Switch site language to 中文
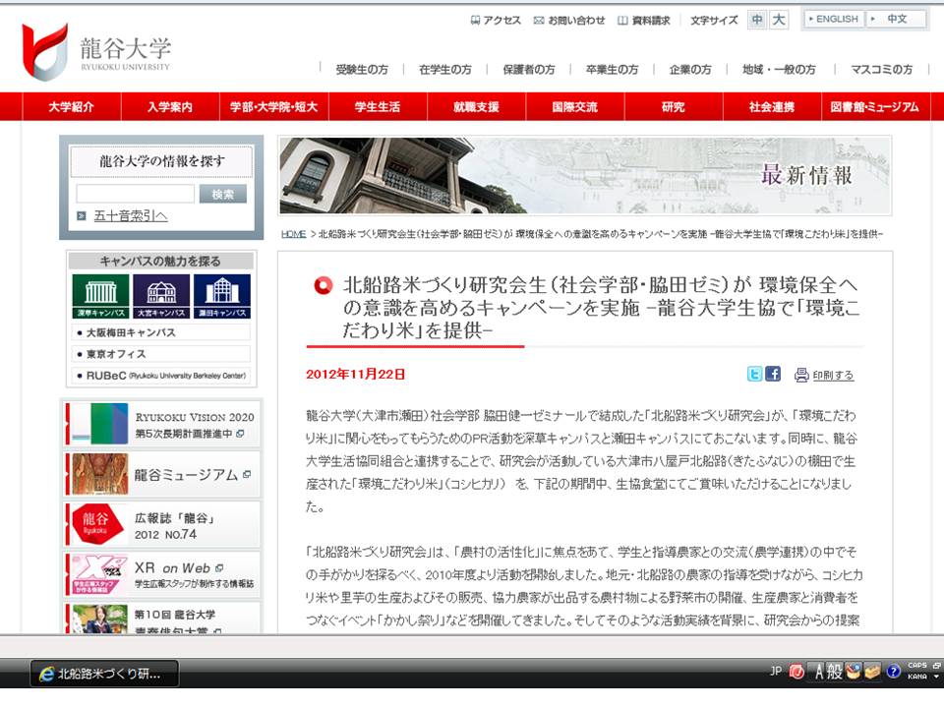Image resolution: width=944 pixels, height=708 pixels. (896, 20)
